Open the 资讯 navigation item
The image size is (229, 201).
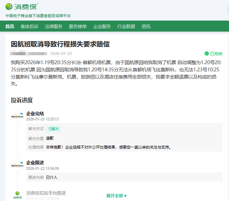pyautogui.click(x=146, y=26)
